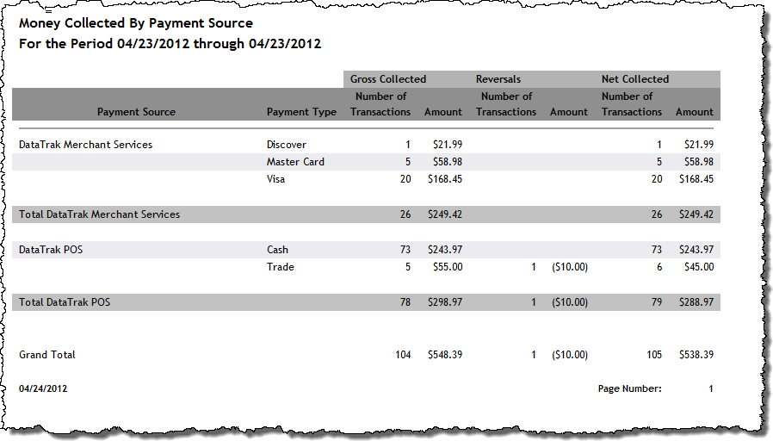
Task: Click the Discover payment type row
Action: click(366, 145)
